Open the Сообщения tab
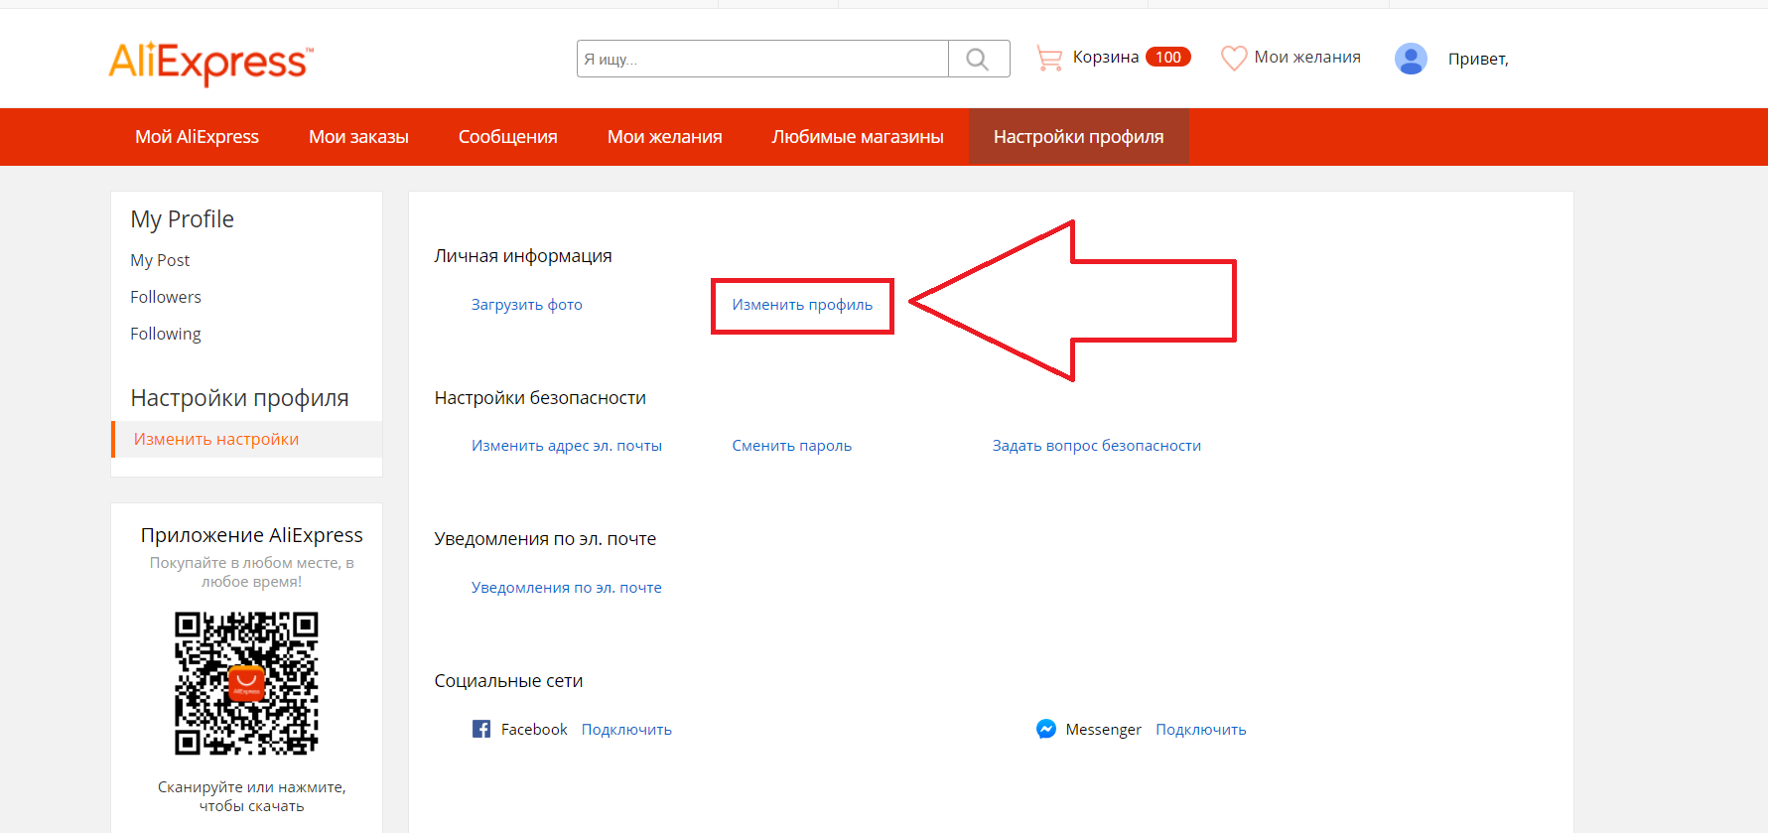Image resolution: width=1768 pixels, height=833 pixels. pyautogui.click(x=508, y=137)
